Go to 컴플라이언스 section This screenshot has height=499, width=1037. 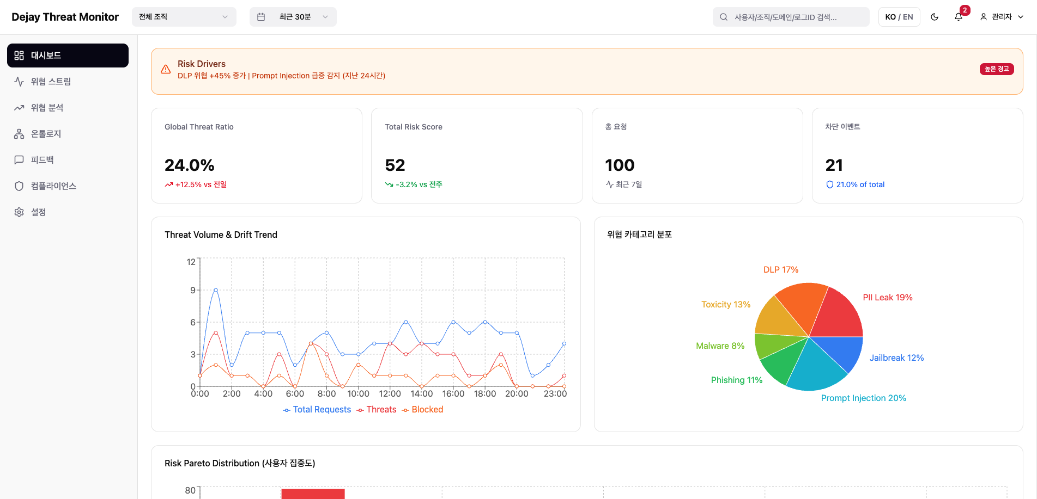point(68,186)
